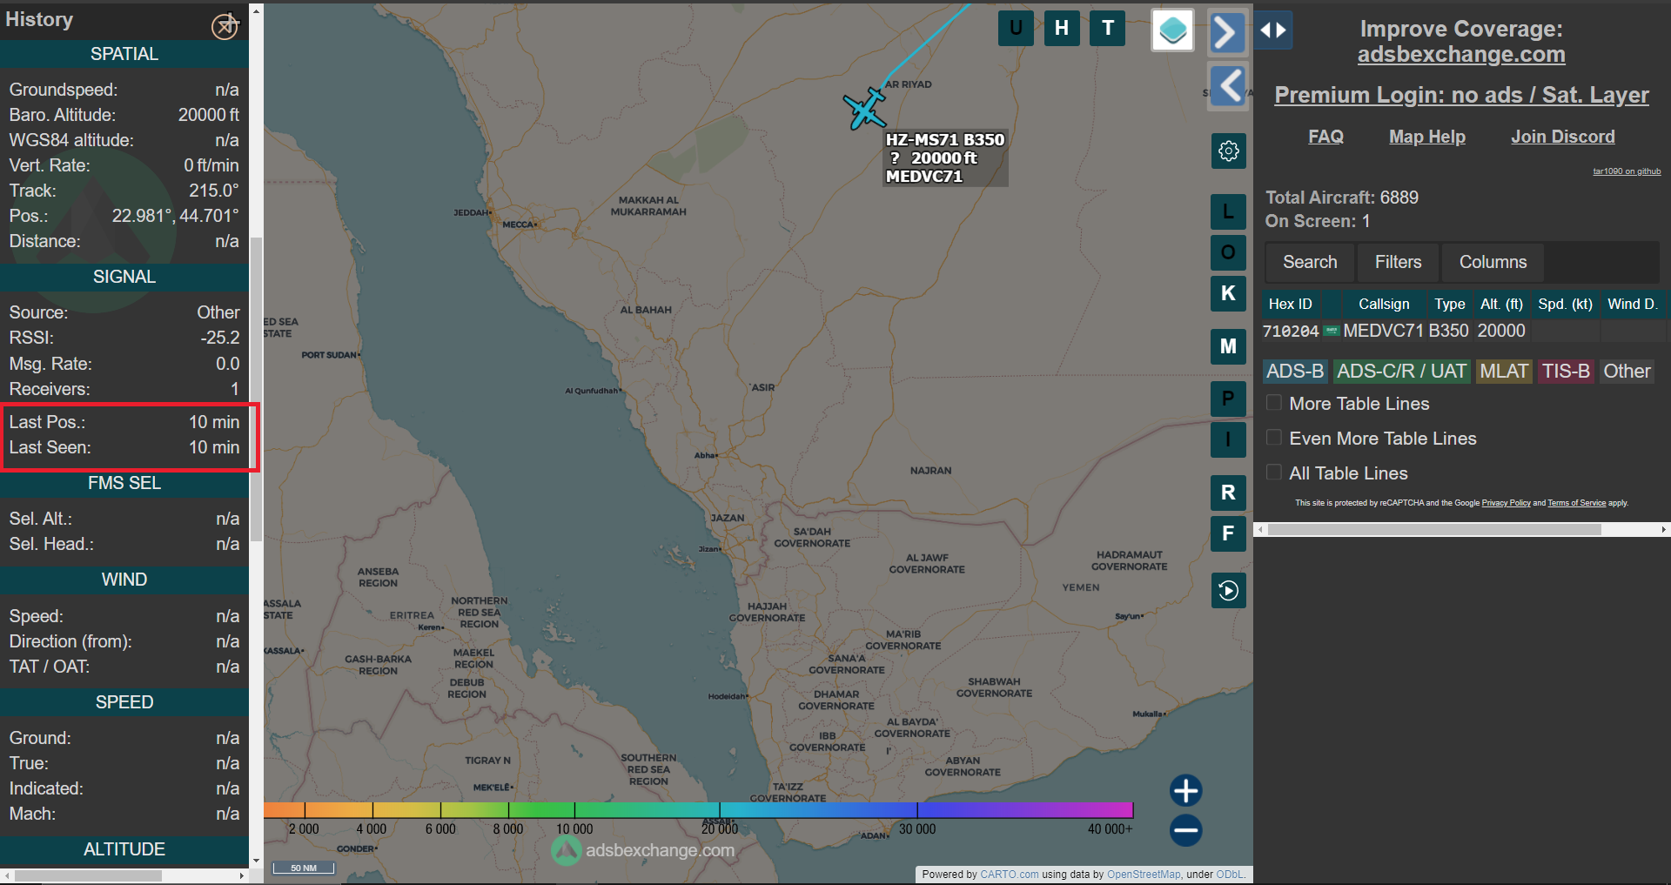Open the adsbexchange.com coverage link
This screenshot has width=1671, height=885.
click(1461, 55)
